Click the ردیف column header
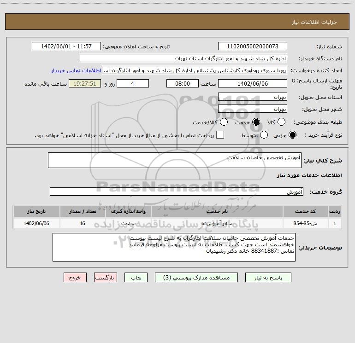 click(x=335, y=211)
